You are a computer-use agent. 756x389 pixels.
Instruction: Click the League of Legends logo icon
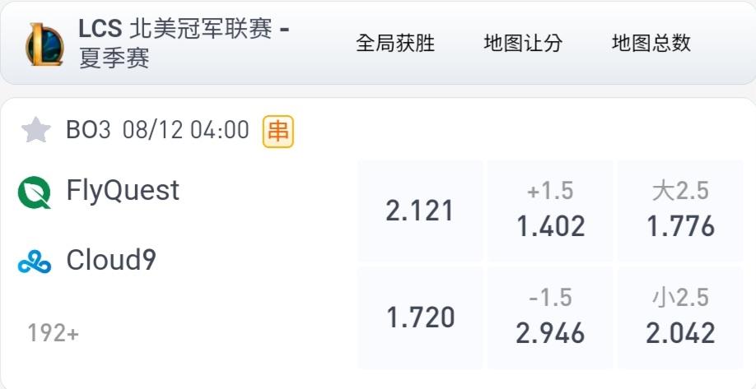click(44, 44)
